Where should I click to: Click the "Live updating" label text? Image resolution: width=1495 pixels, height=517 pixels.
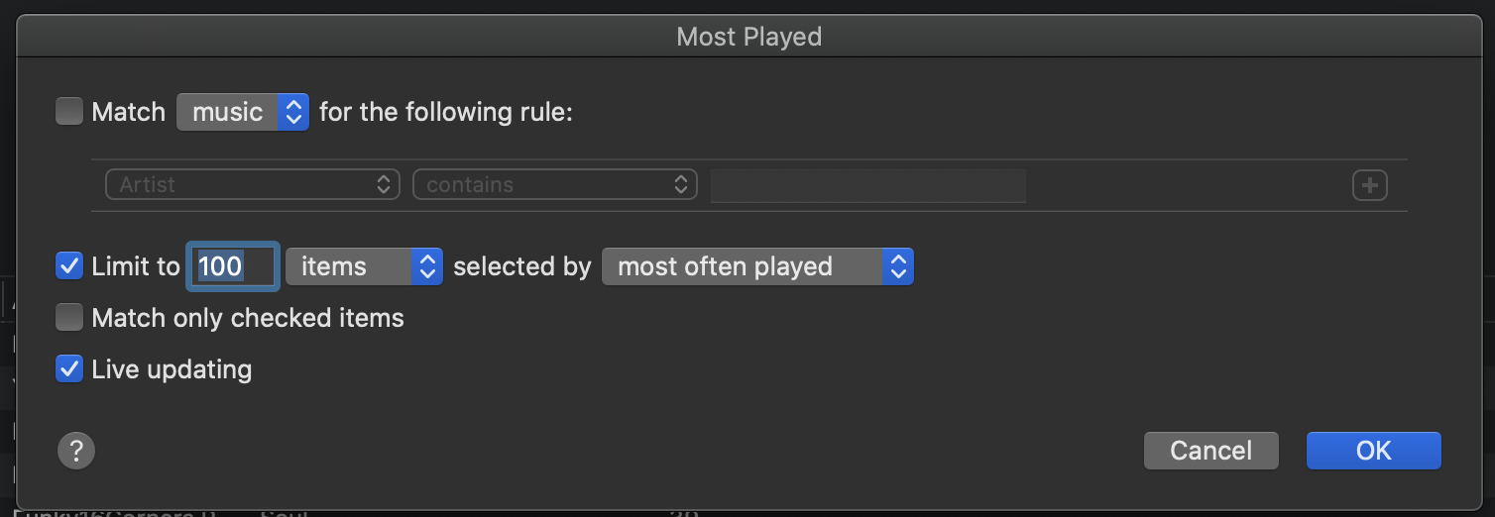172,369
